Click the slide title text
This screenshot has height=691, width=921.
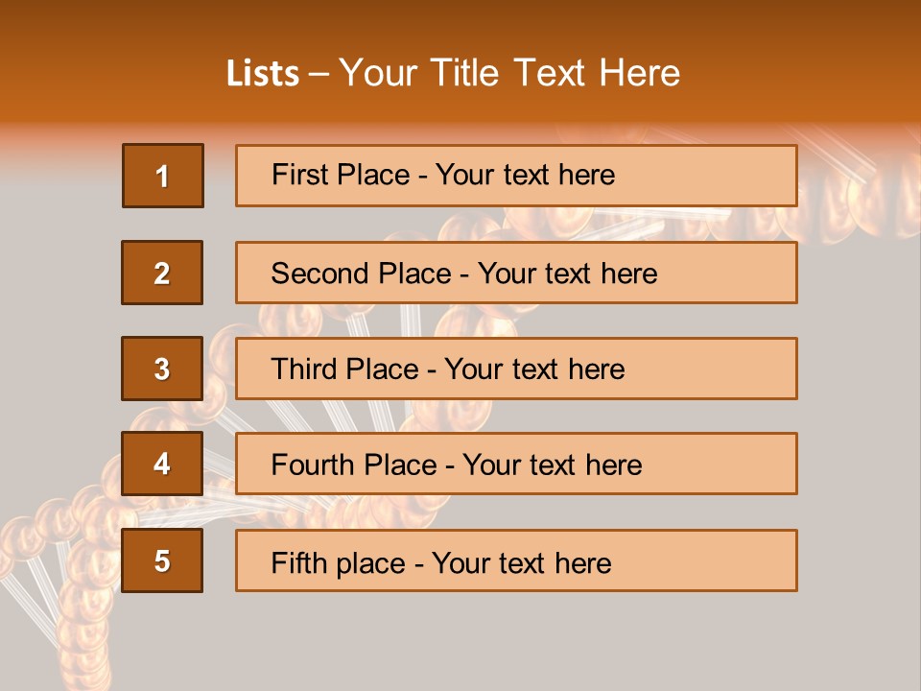tap(453, 73)
